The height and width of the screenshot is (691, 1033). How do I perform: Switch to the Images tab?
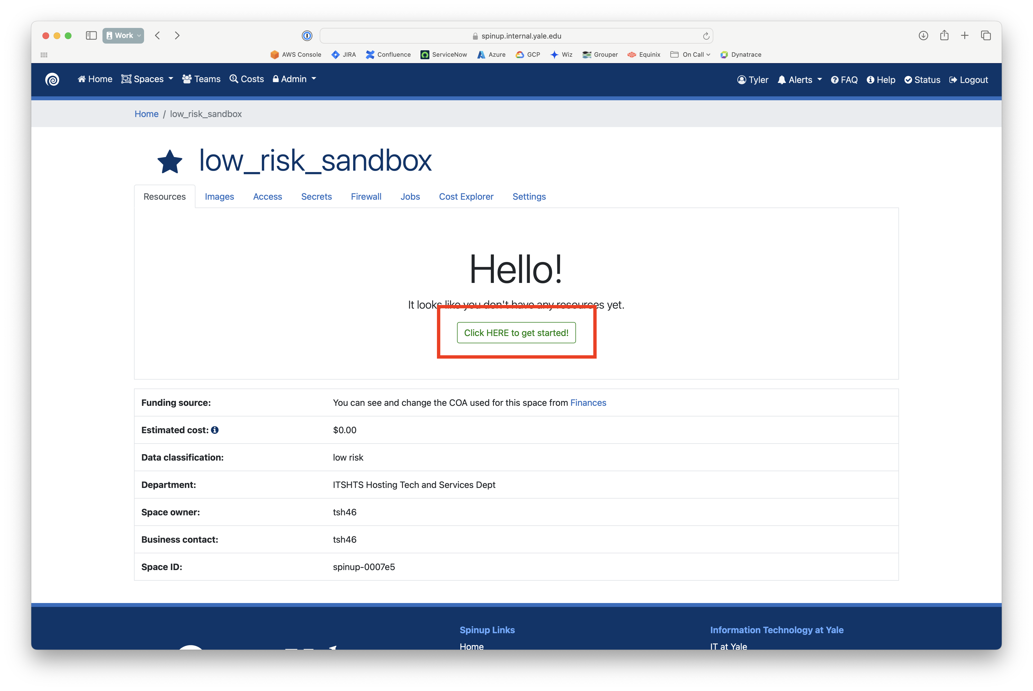pos(219,197)
